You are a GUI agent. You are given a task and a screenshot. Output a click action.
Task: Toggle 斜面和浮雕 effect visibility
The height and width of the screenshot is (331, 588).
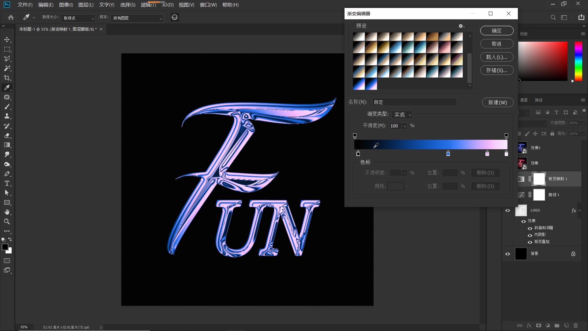[x=530, y=228]
